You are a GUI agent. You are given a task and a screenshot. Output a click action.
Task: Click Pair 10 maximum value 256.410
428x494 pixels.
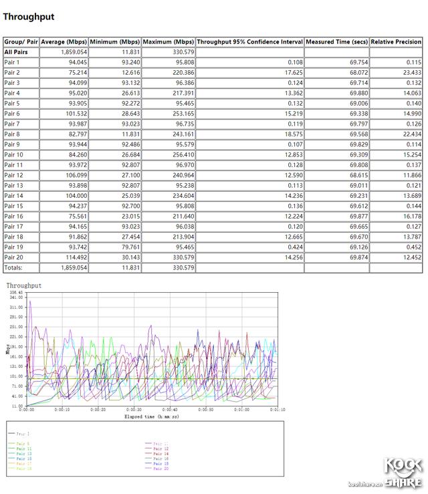point(183,154)
